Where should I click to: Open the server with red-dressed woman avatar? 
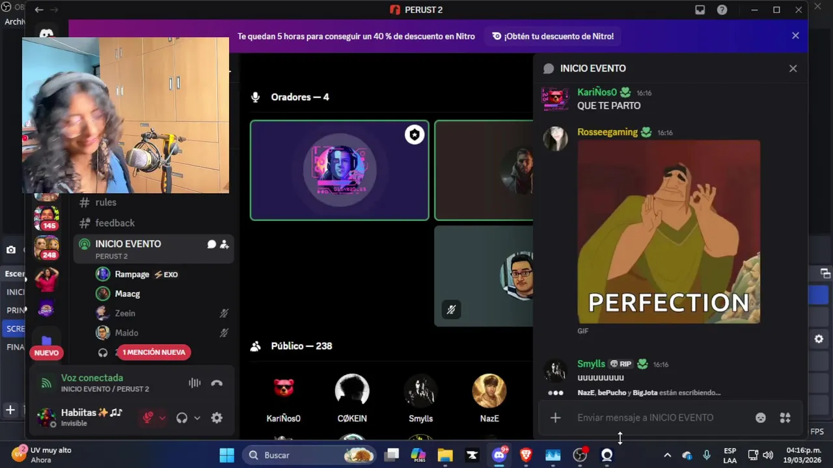point(46,279)
